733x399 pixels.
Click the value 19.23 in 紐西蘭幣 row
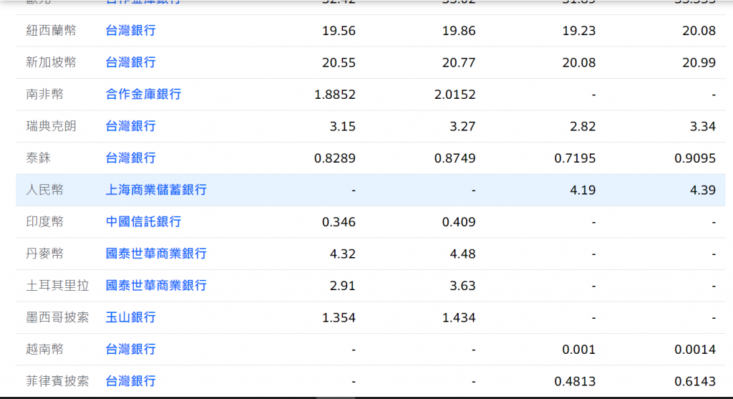point(578,31)
